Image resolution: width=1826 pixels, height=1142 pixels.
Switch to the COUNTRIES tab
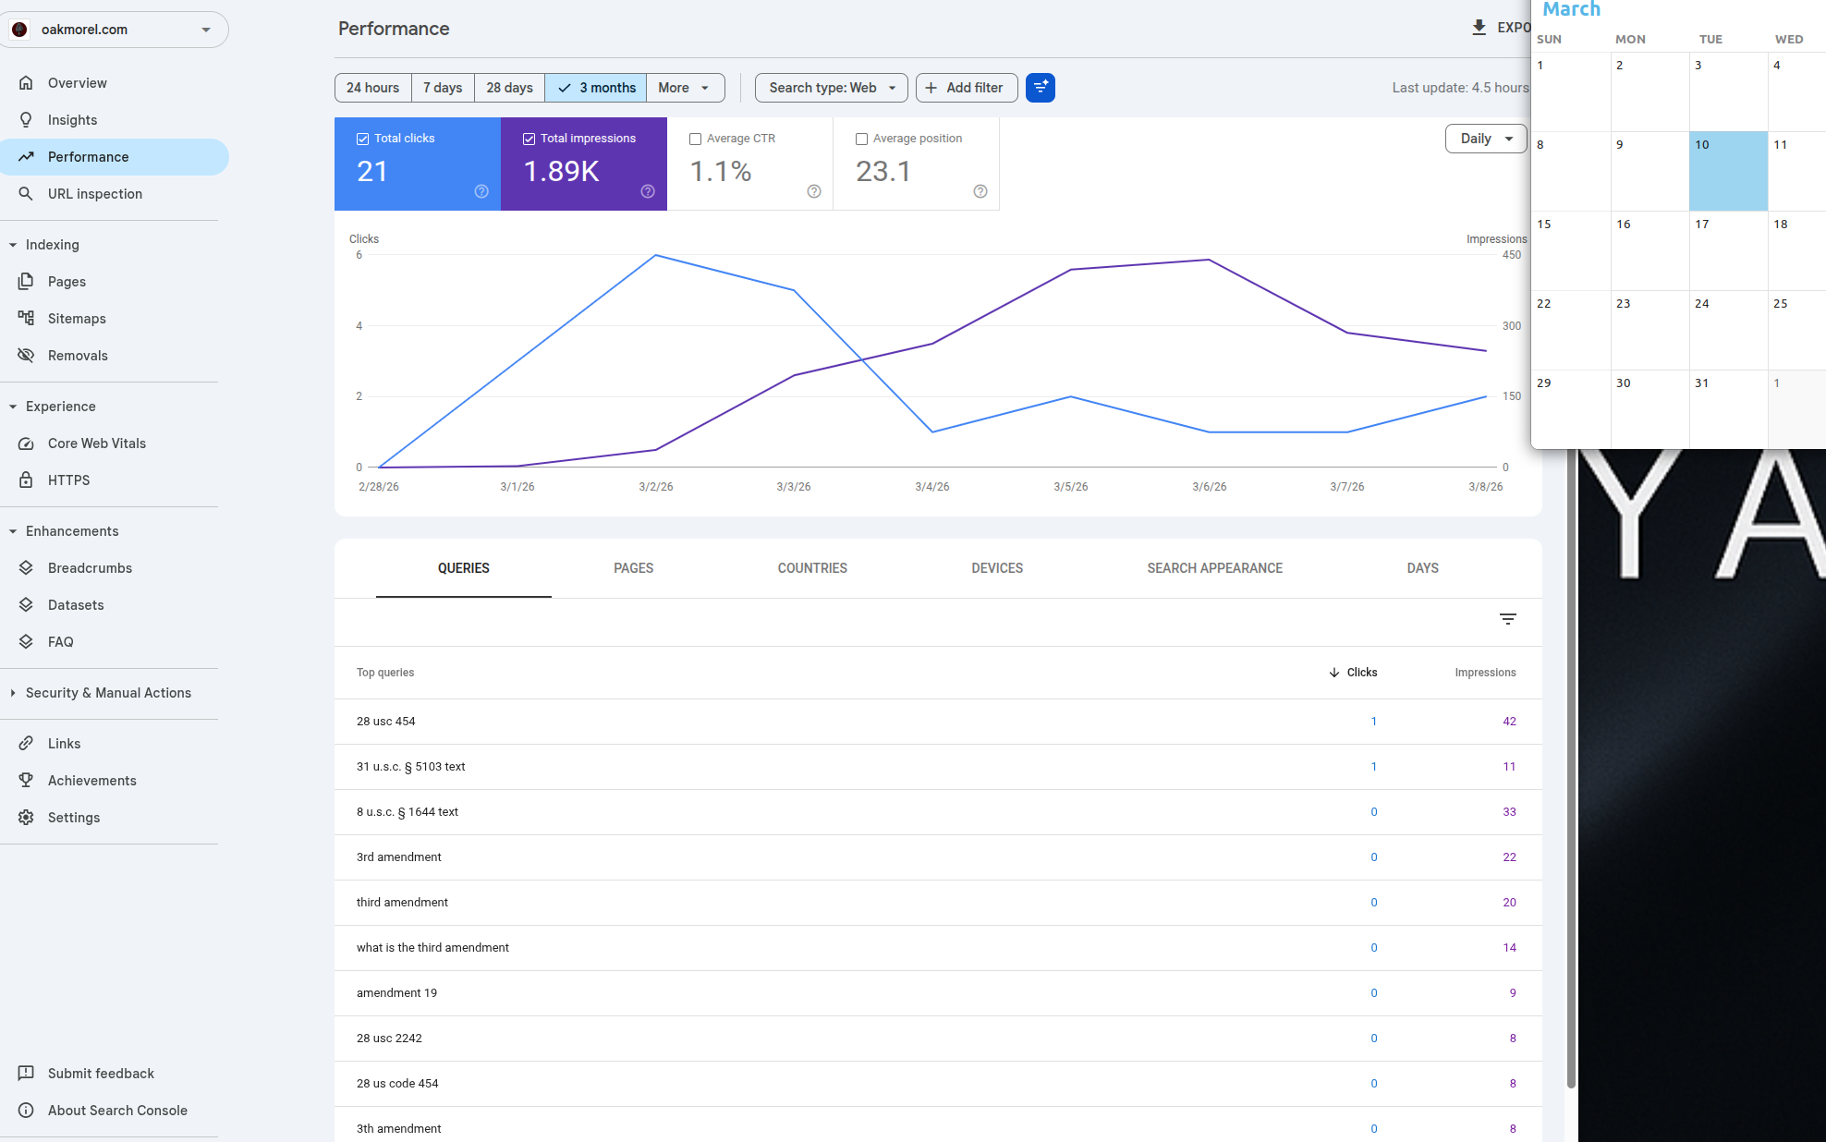811,568
